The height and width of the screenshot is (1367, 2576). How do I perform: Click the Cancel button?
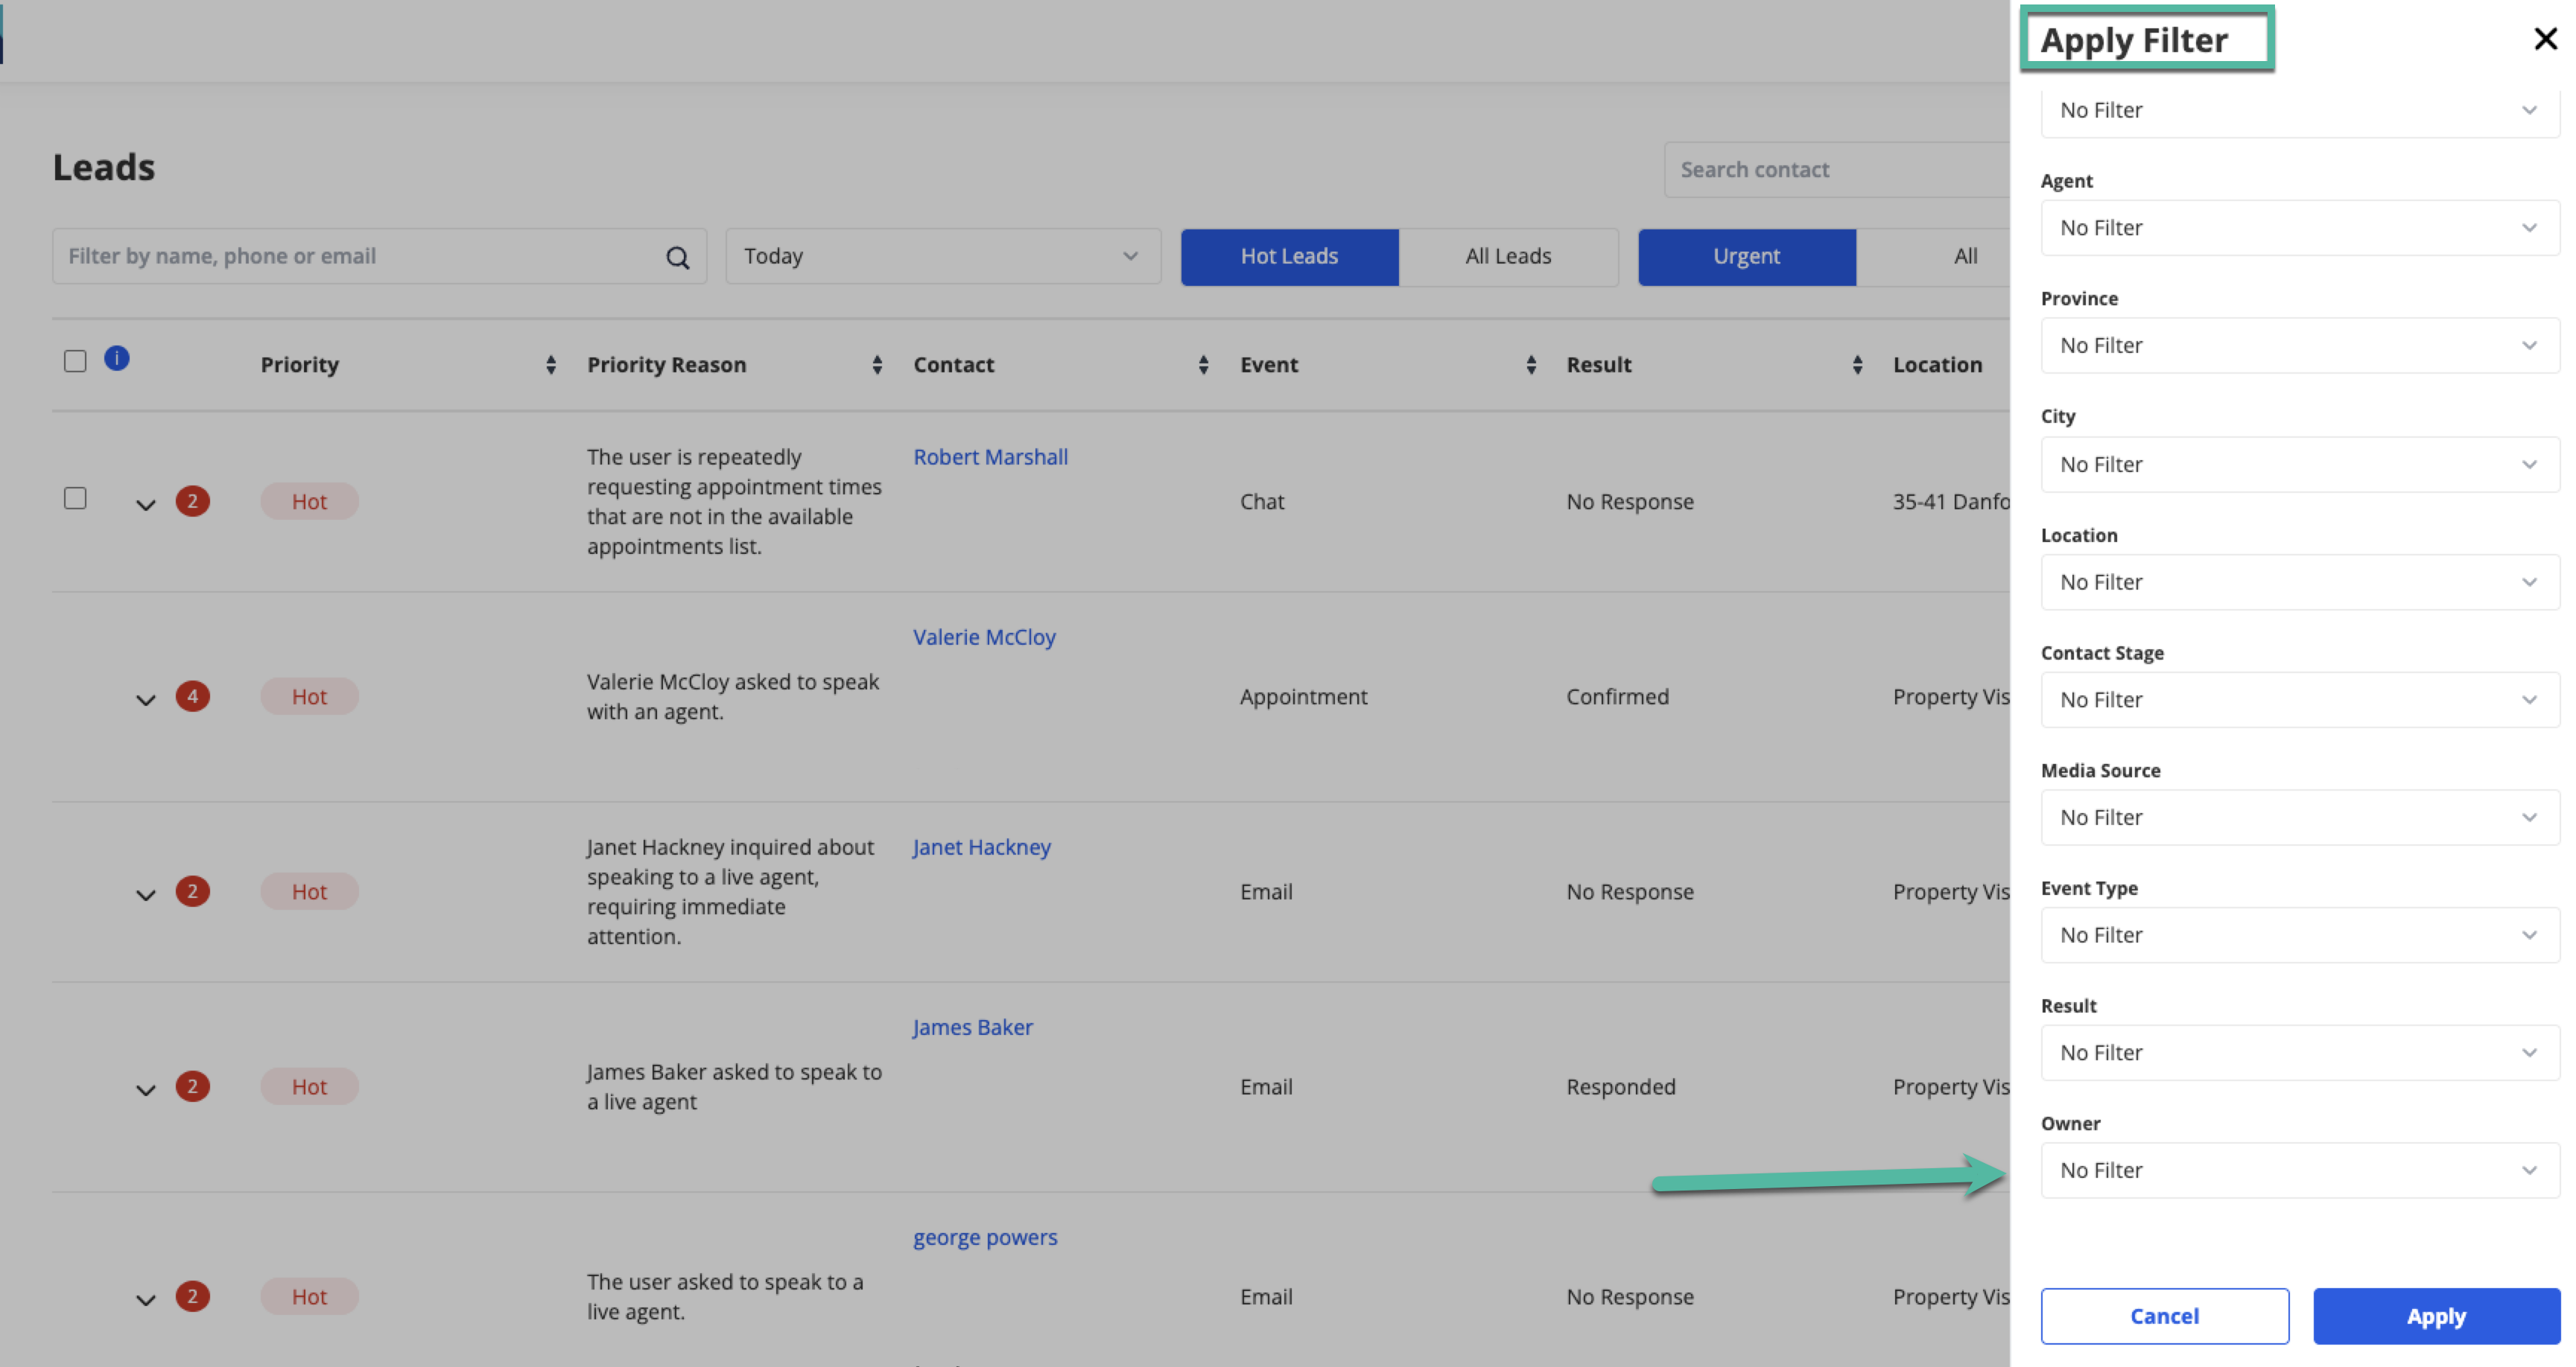2164,1316
